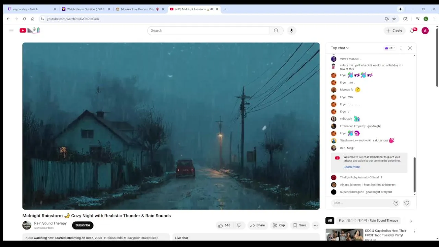Screen dimensions: 439x247
Task: Focus the YouTube search field
Action: point(208,31)
